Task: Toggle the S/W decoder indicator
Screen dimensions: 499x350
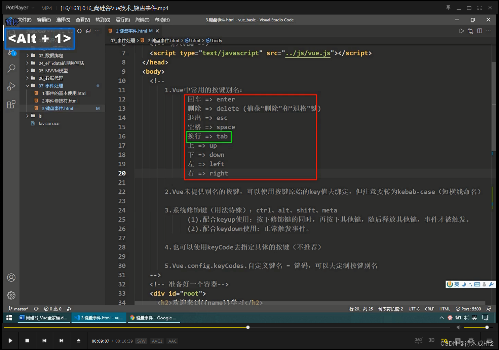Action: [x=142, y=341]
